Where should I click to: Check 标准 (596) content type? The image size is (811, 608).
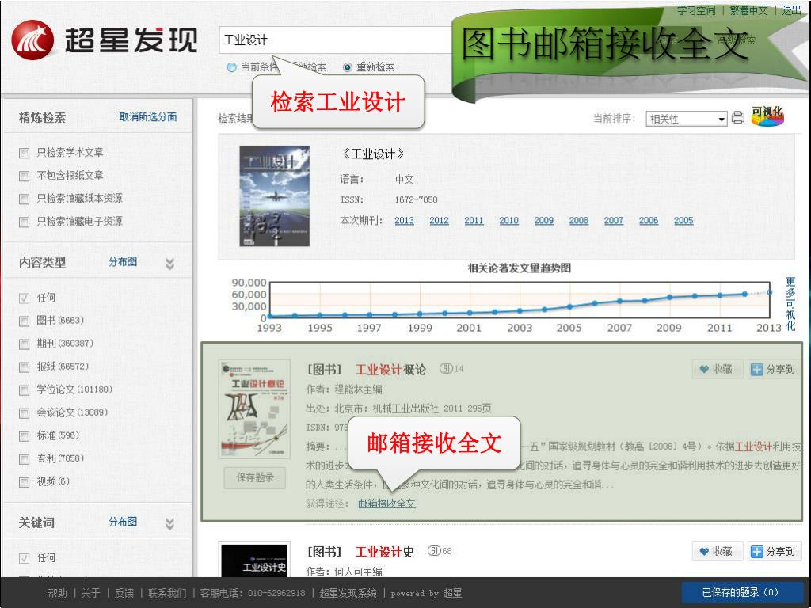(x=24, y=436)
